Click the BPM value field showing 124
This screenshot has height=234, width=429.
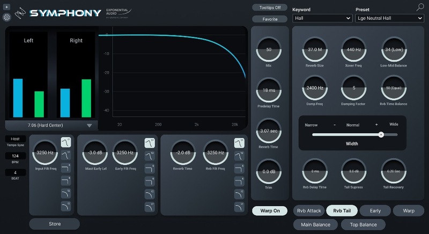click(15, 156)
